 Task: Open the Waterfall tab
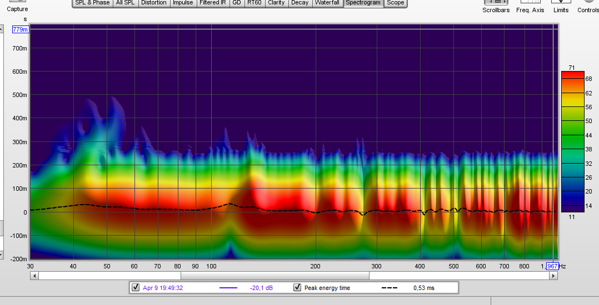coord(327,3)
